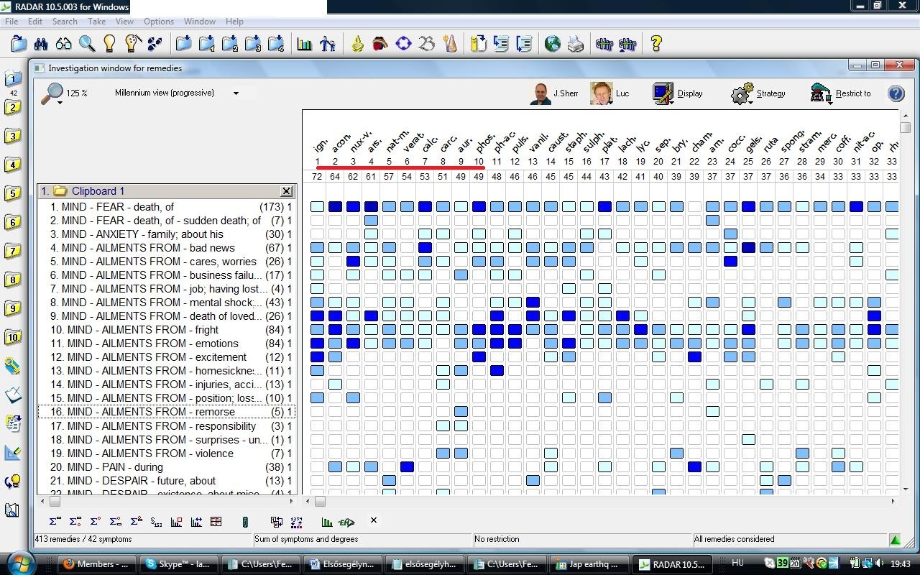The image size is (920, 575).
Task: Click the blue circular ring toolbar icon
Action: (x=403, y=44)
